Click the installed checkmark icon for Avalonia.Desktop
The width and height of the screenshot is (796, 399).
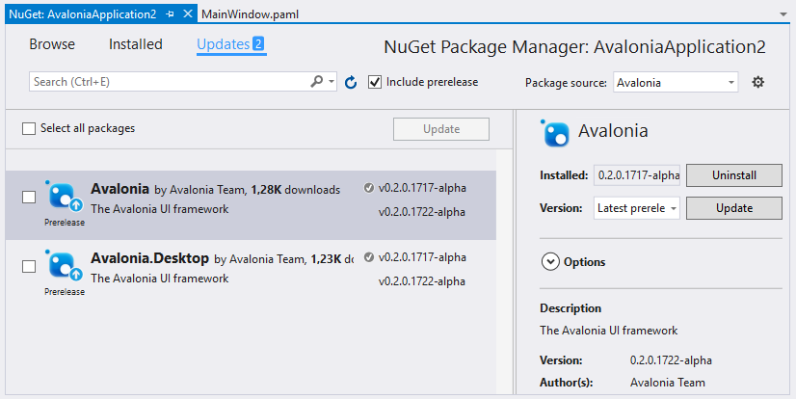tap(369, 257)
